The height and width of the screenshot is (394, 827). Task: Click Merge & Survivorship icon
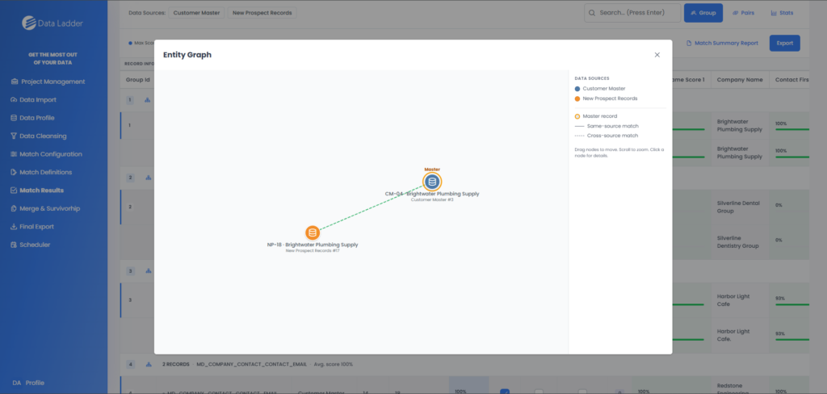point(14,208)
